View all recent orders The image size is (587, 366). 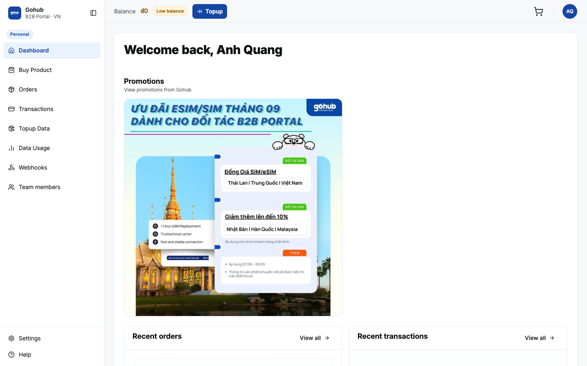click(x=315, y=338)
